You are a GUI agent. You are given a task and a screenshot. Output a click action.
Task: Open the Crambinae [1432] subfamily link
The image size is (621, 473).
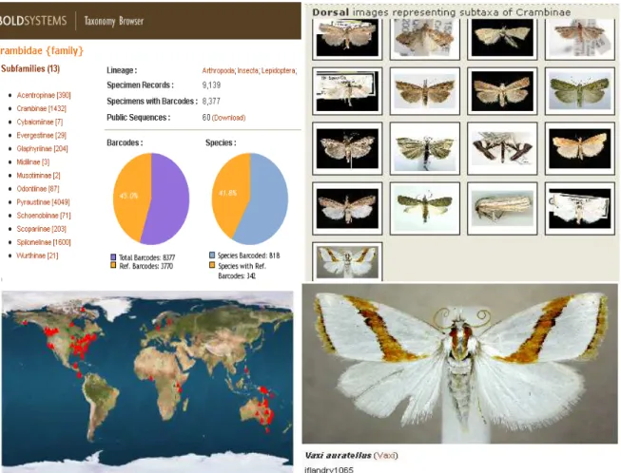point(41,109)
